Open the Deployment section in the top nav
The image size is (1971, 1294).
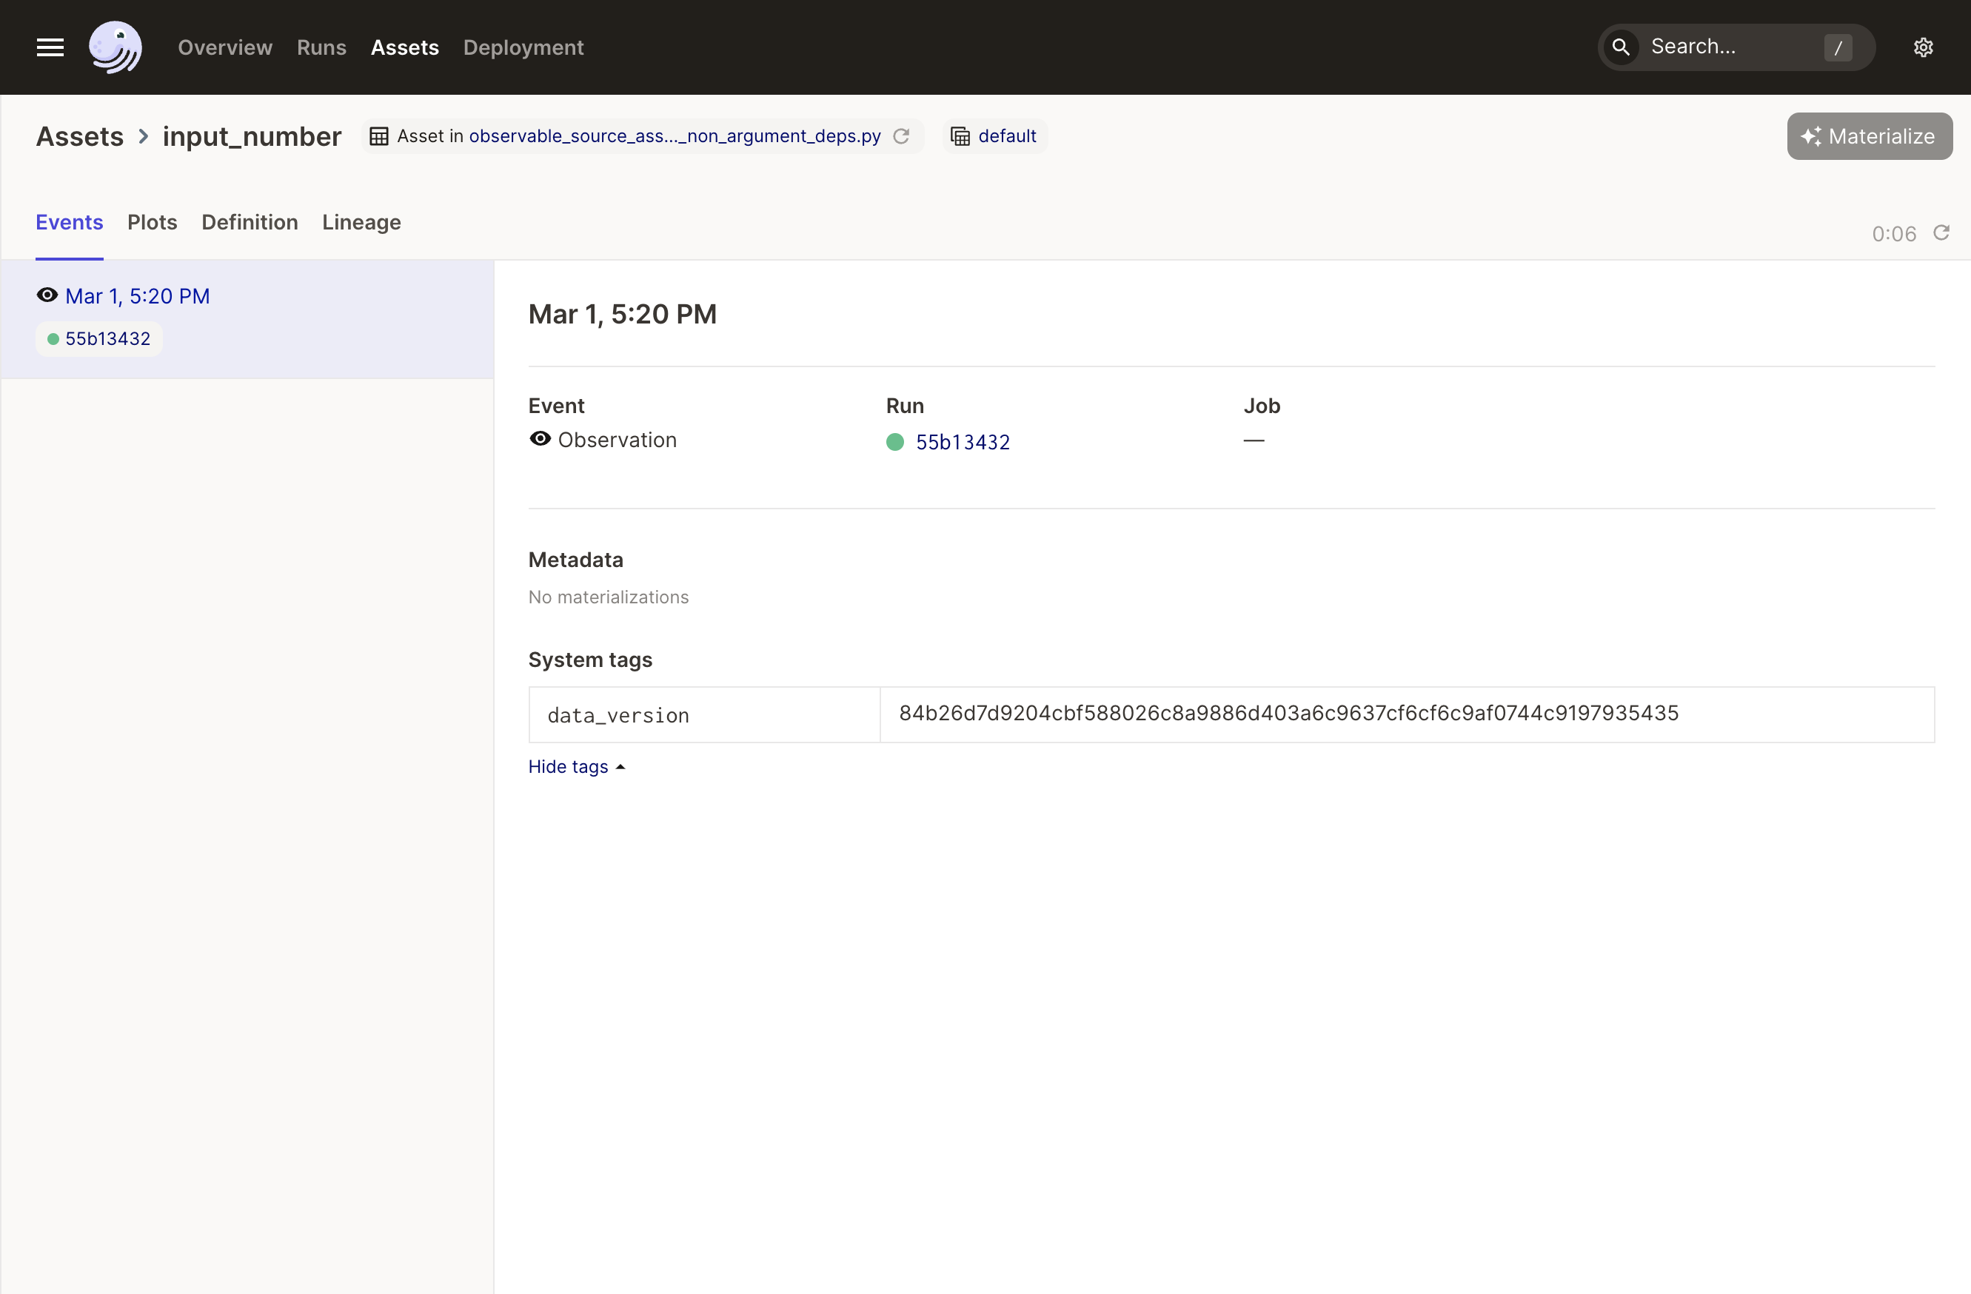coord(523,47)
